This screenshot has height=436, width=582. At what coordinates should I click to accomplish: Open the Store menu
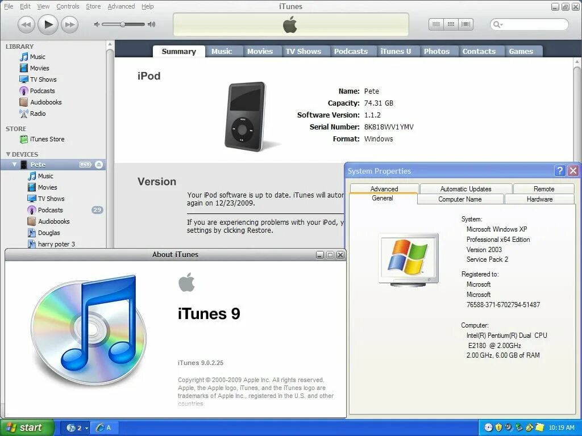point(93,6)
